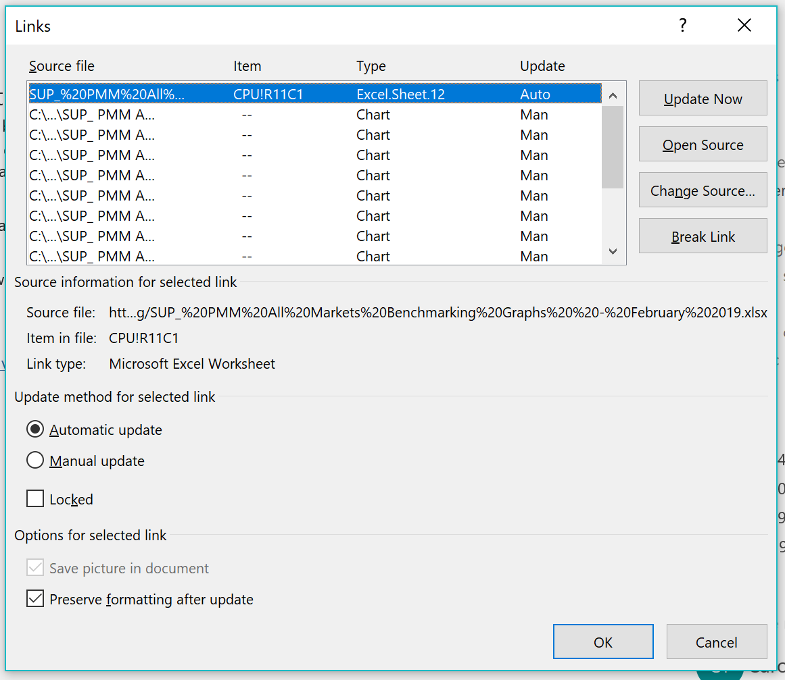Choose the Manual update radio button
The image size is (785, 680).
pos(35,461)
